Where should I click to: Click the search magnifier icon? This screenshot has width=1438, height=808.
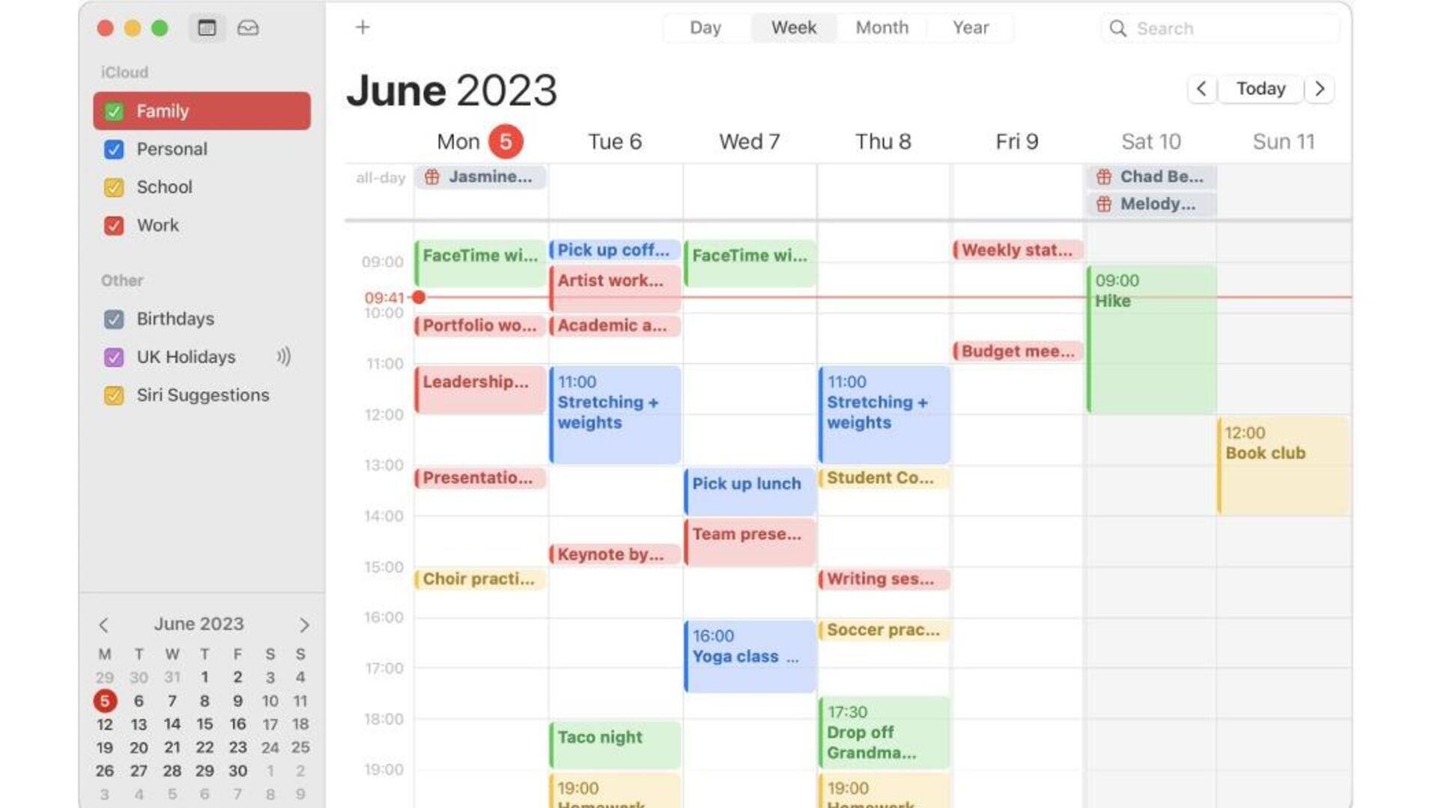[1119, 28]
